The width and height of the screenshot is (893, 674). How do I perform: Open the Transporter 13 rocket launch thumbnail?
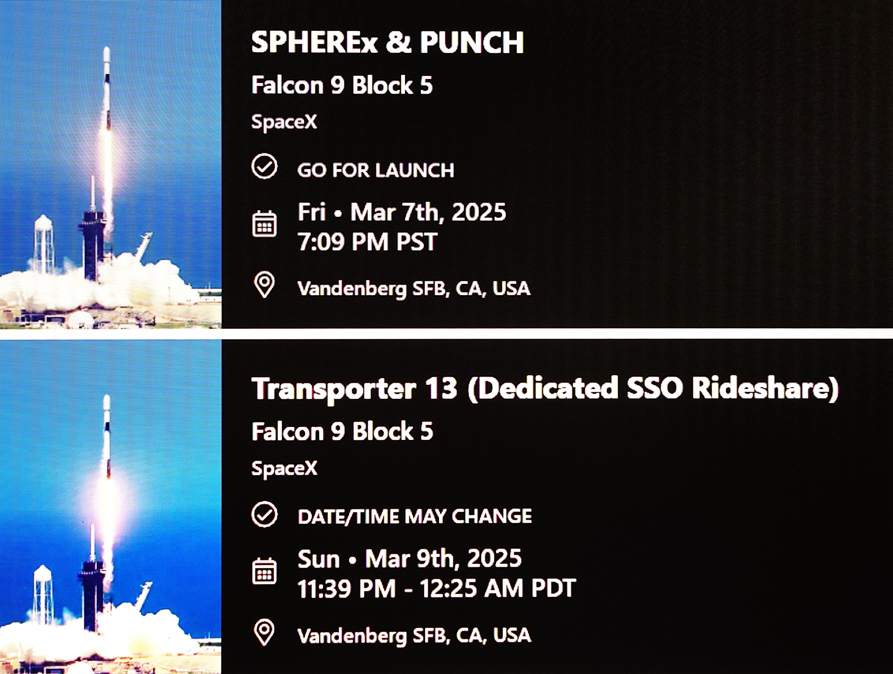pyautogui.click(x=111, y=507)
